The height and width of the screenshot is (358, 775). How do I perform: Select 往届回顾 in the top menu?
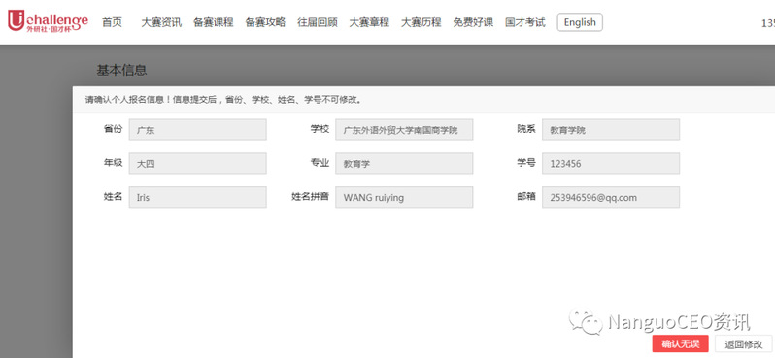pyautogui.click(x=318, y=22)
